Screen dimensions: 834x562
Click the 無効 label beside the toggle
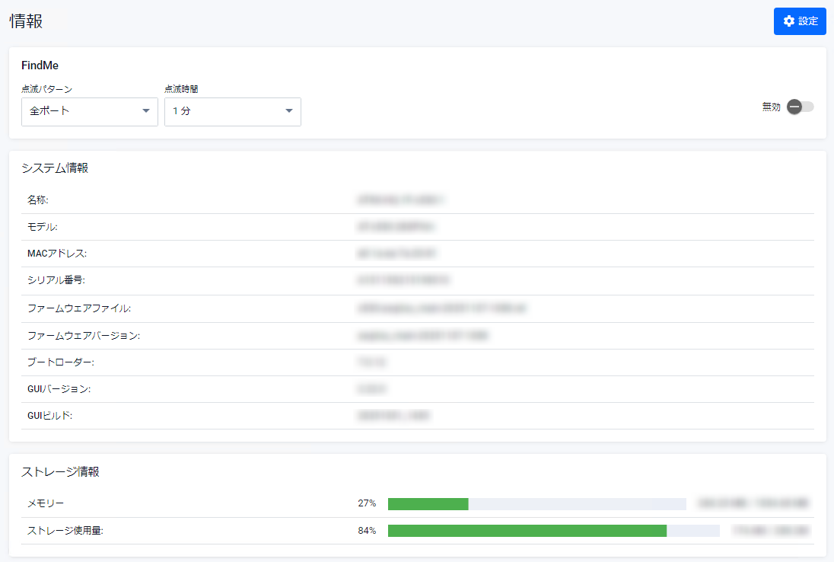tap(771, 107)
